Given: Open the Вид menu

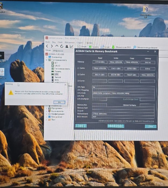Looking at the screenshot, I should click(x=54, y=42).
